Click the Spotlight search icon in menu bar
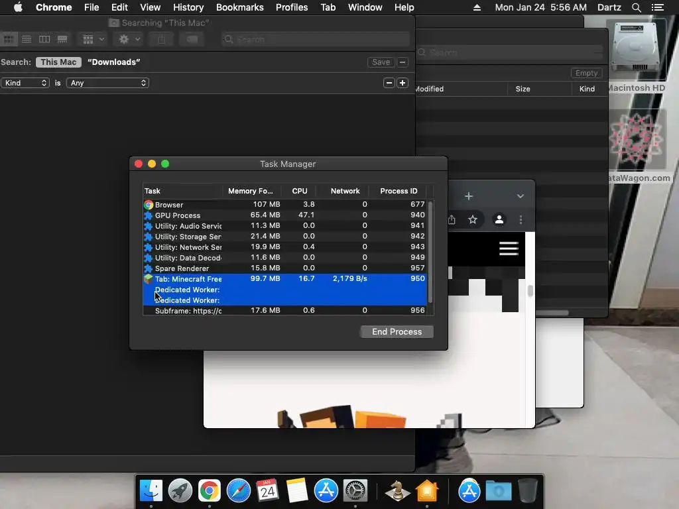 point(636,7)
